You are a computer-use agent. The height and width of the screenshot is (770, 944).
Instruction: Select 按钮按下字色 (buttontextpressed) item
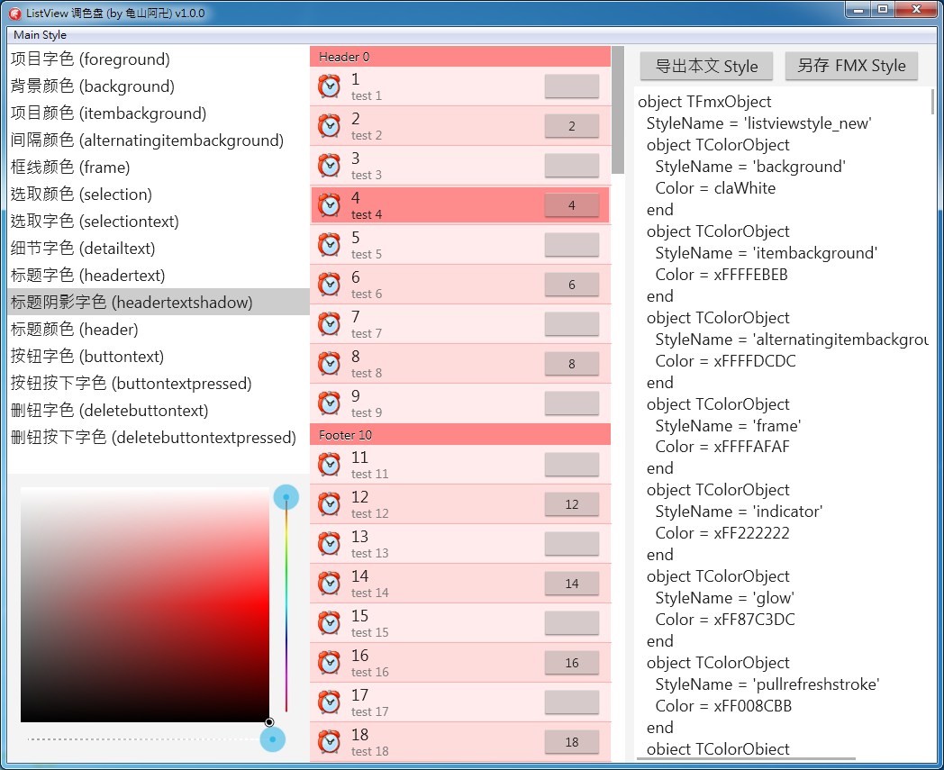click(x=159, y=384)
